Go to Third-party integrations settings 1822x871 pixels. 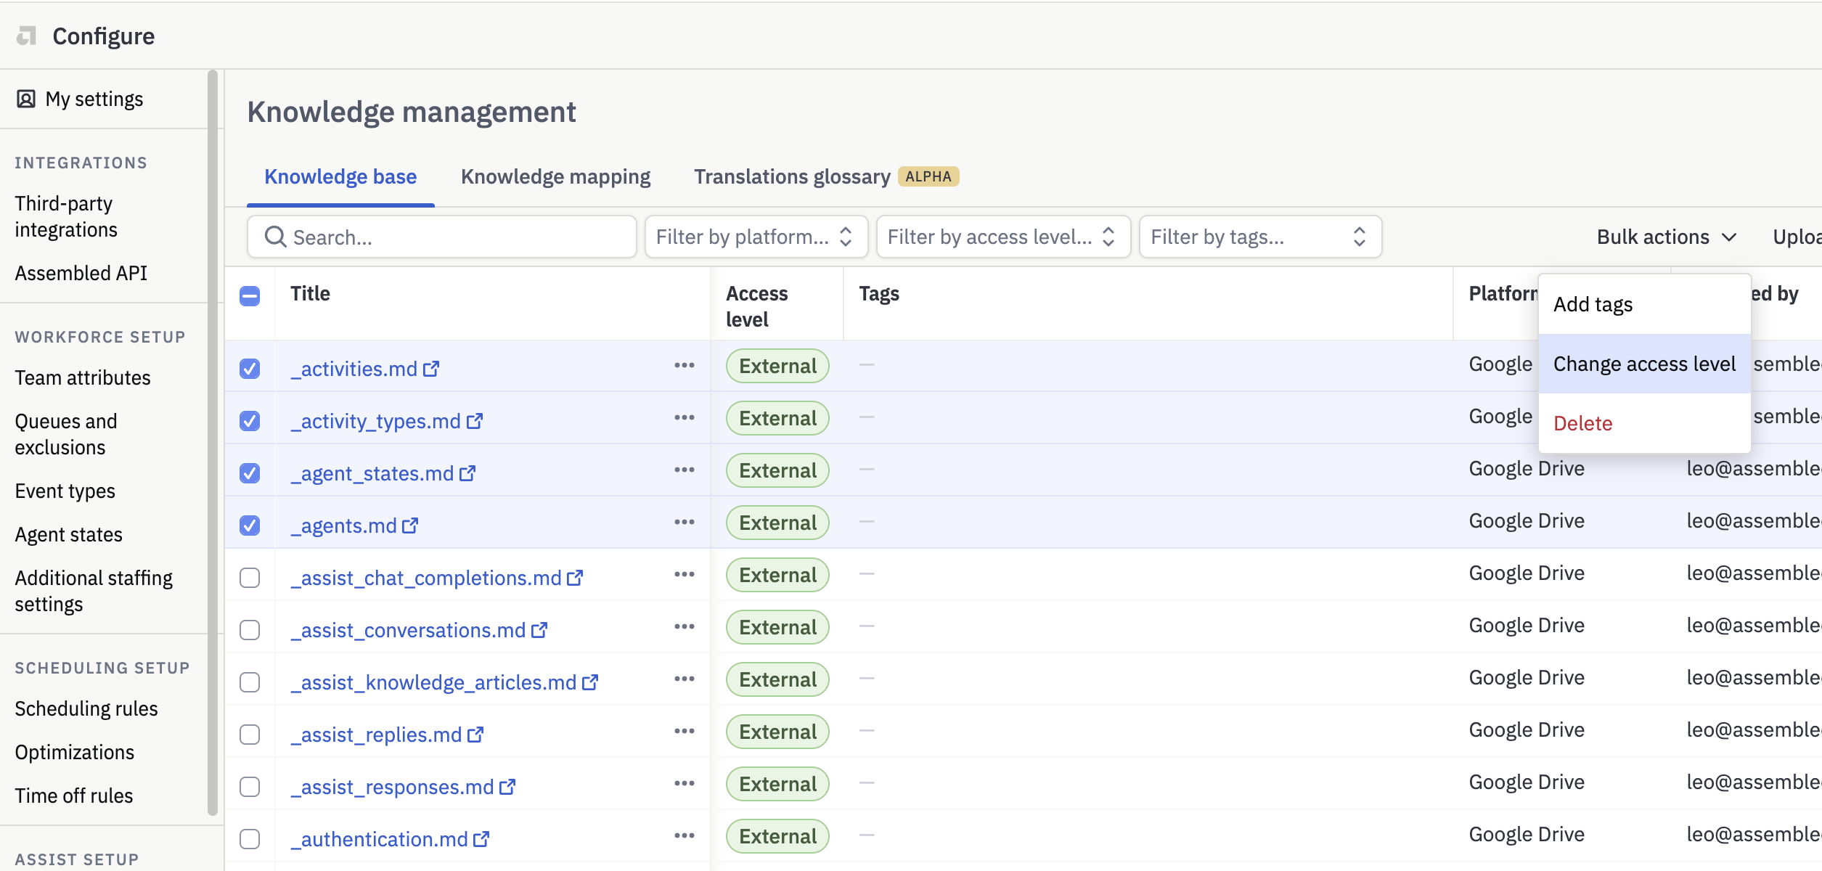point(65,216)
